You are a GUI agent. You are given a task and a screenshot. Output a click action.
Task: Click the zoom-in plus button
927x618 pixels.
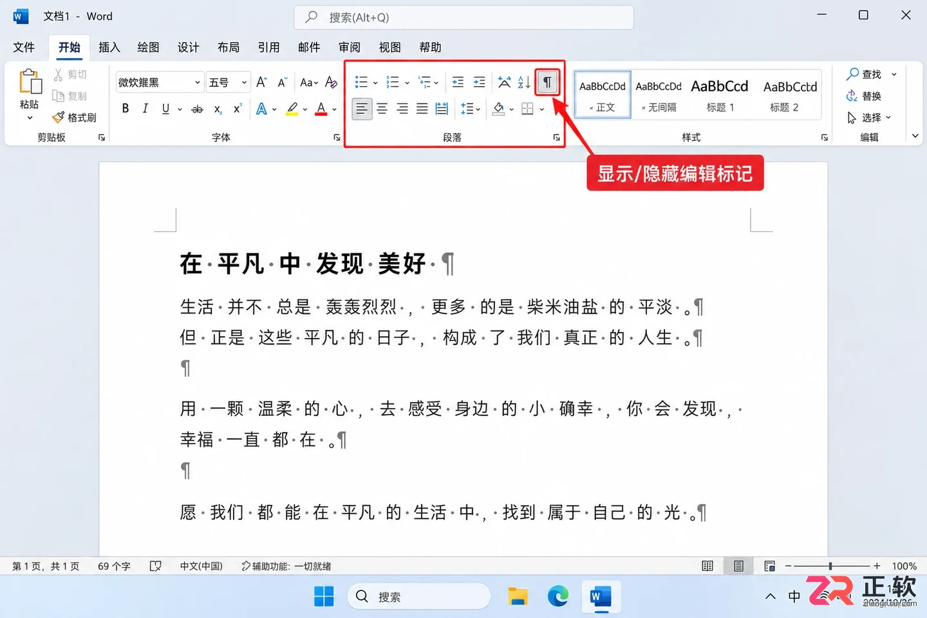[876, 566]
